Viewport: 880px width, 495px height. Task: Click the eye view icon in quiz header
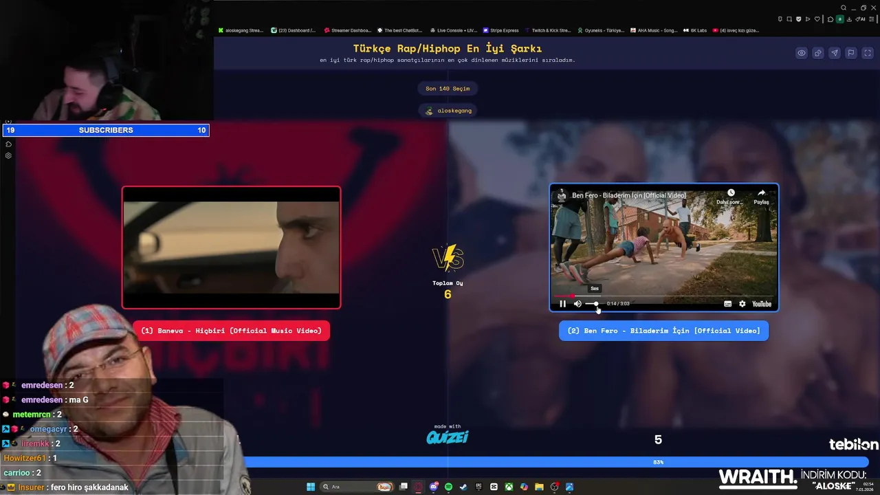pyautogui.click(x=802, y=53)
